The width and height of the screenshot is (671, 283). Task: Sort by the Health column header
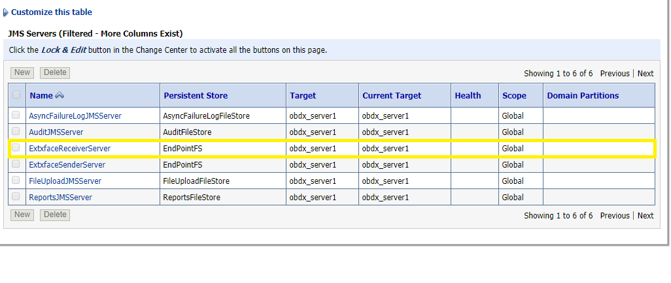468,96
